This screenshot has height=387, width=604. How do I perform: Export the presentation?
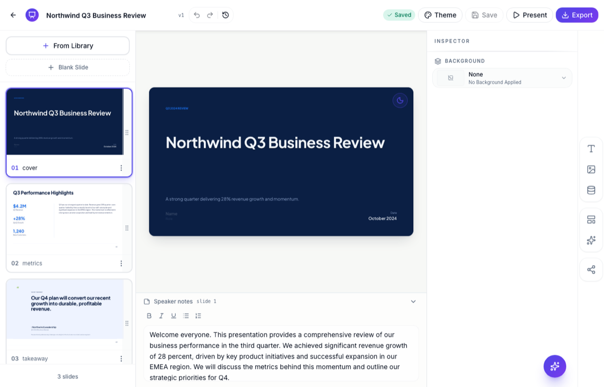tap(577, 15)
